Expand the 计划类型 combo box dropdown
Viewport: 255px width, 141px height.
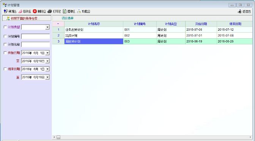tap(47, 27)
